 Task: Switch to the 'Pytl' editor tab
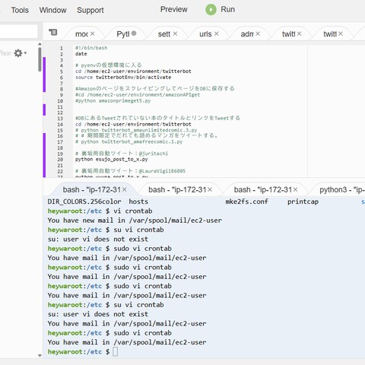[123, 34]
